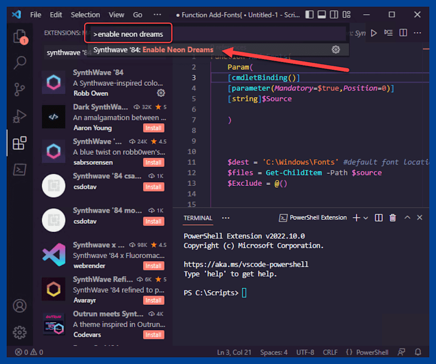This screenshot has height=364, width=436.
Task: Change the end of line sequence via CRLF
Action: point(330,352)
